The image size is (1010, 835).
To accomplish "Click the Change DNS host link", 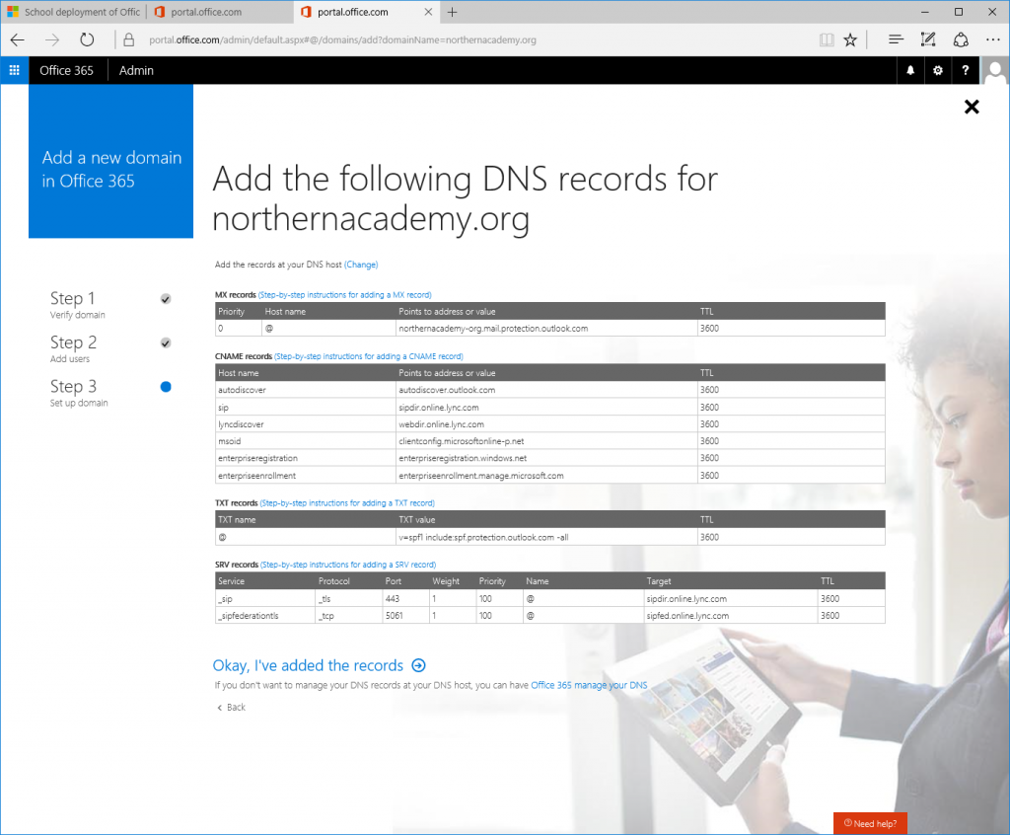I will coord(361,265).
